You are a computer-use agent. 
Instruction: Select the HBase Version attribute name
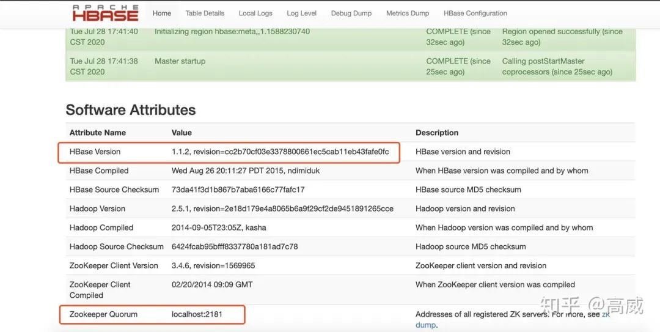click(x=95, y=152)
